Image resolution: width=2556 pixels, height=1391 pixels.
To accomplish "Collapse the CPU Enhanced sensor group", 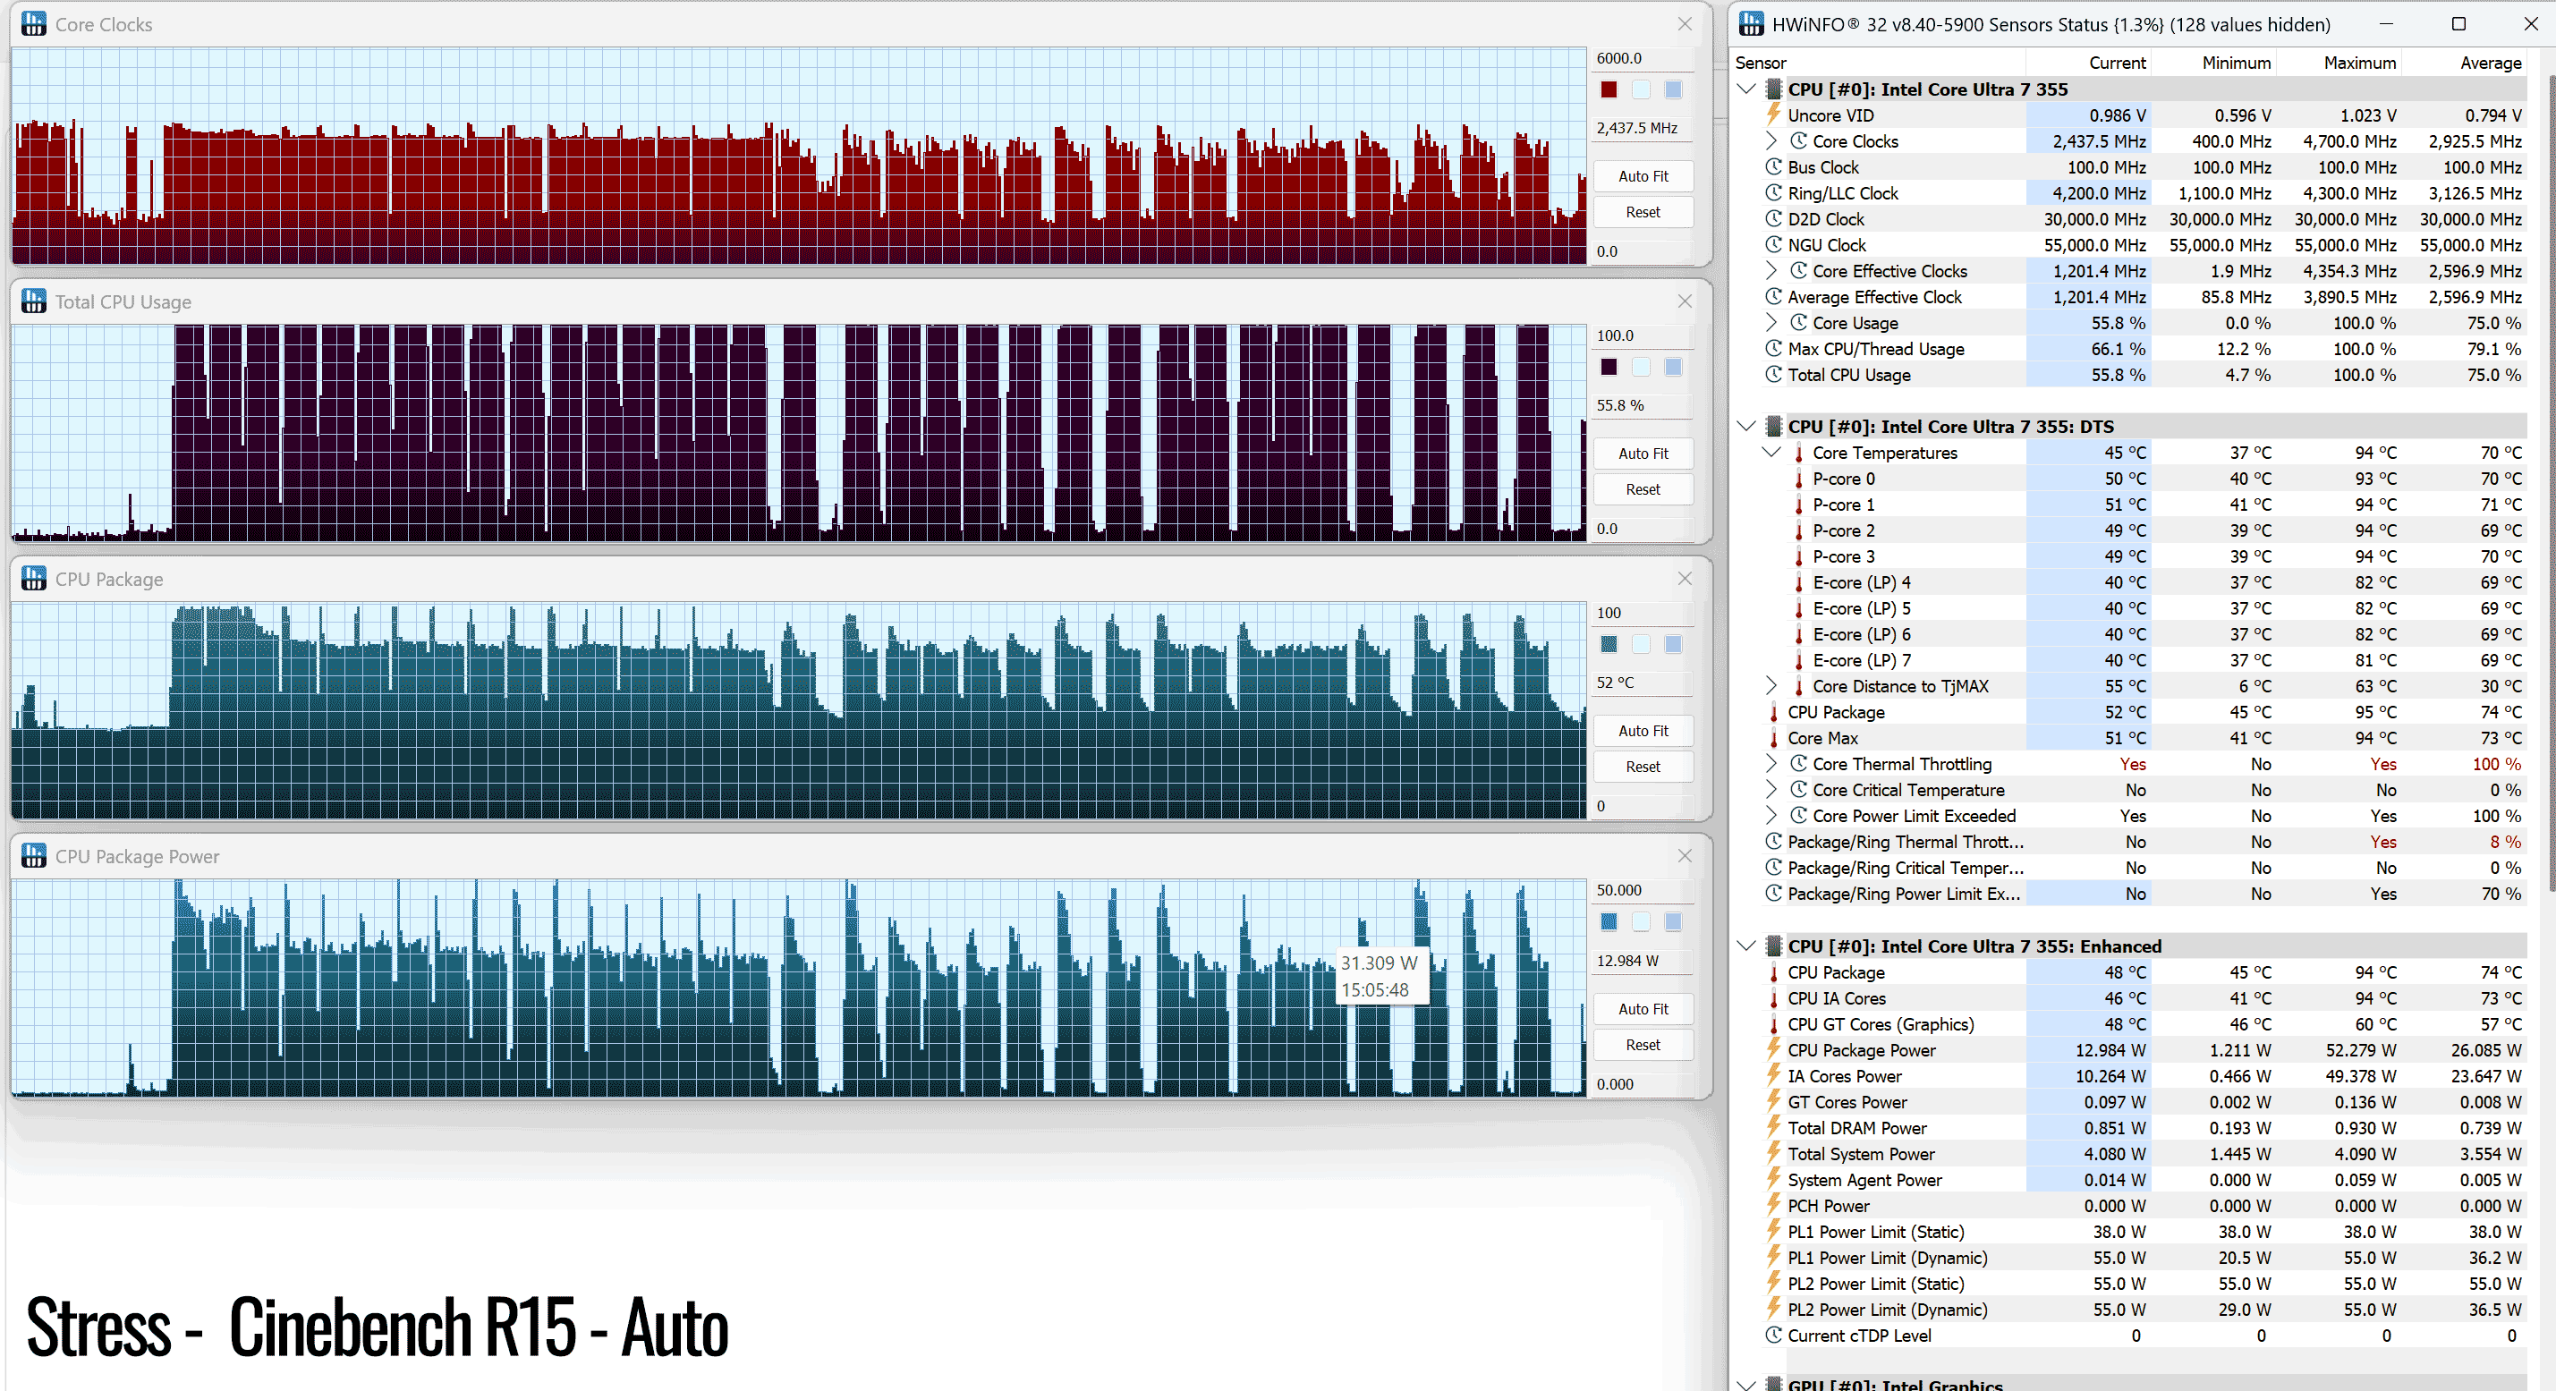I will point(1747,946).
